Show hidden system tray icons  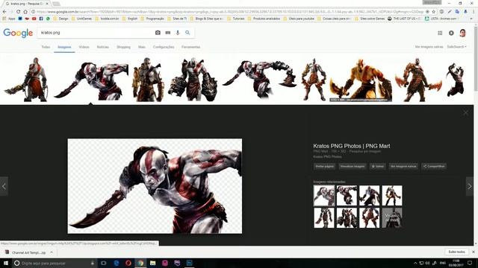point(415,263)
